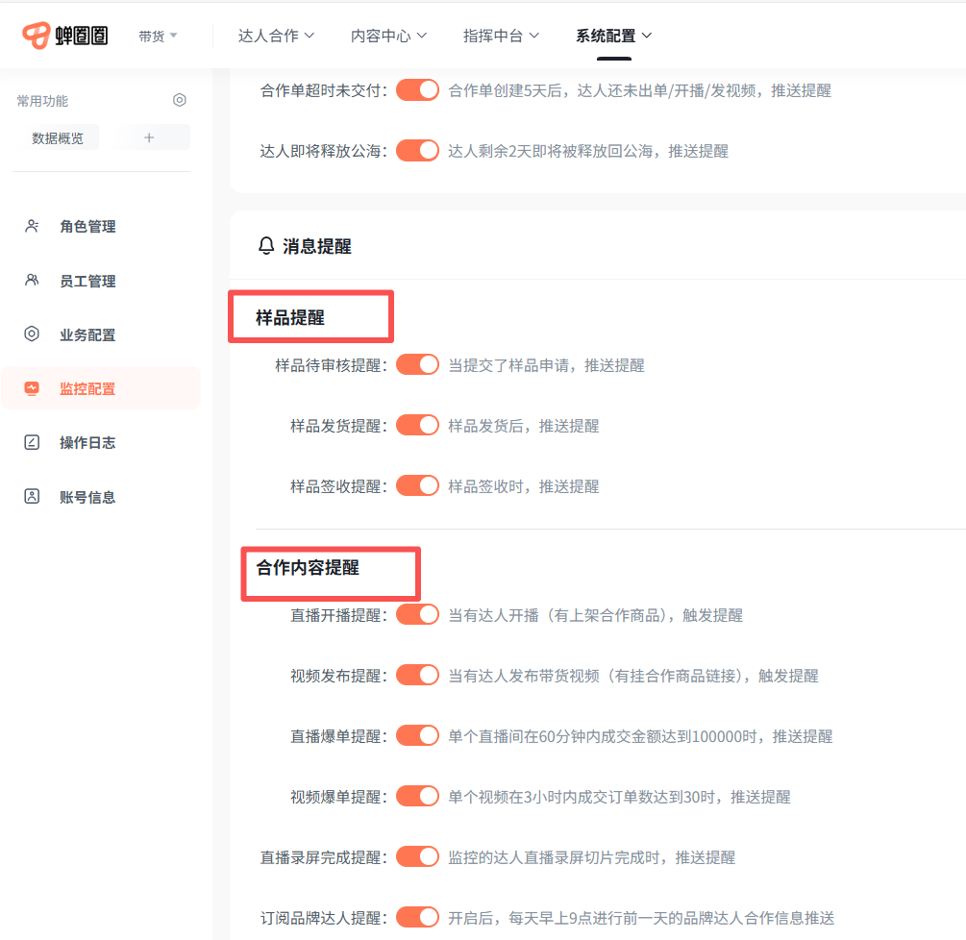Click the bell icon beside 消息提醒

pos(266,246)
